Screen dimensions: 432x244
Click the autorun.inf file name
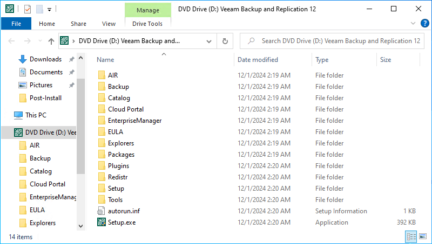click(124, 211)
